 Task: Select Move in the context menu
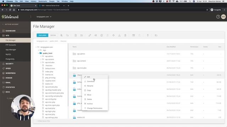pos(95,95)
